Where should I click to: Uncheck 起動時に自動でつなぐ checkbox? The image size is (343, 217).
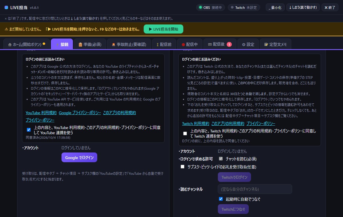coord(221,199)
